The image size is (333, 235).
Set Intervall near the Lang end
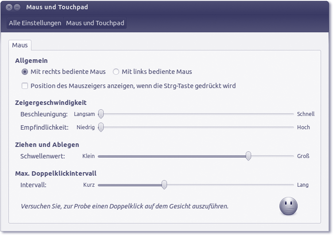click(288, 185)
